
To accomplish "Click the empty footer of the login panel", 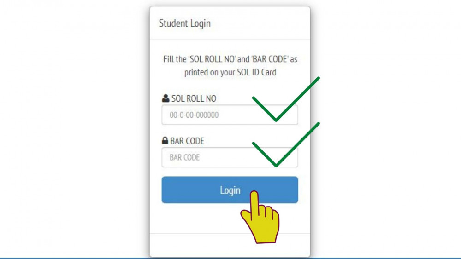I will click(230, 245).
